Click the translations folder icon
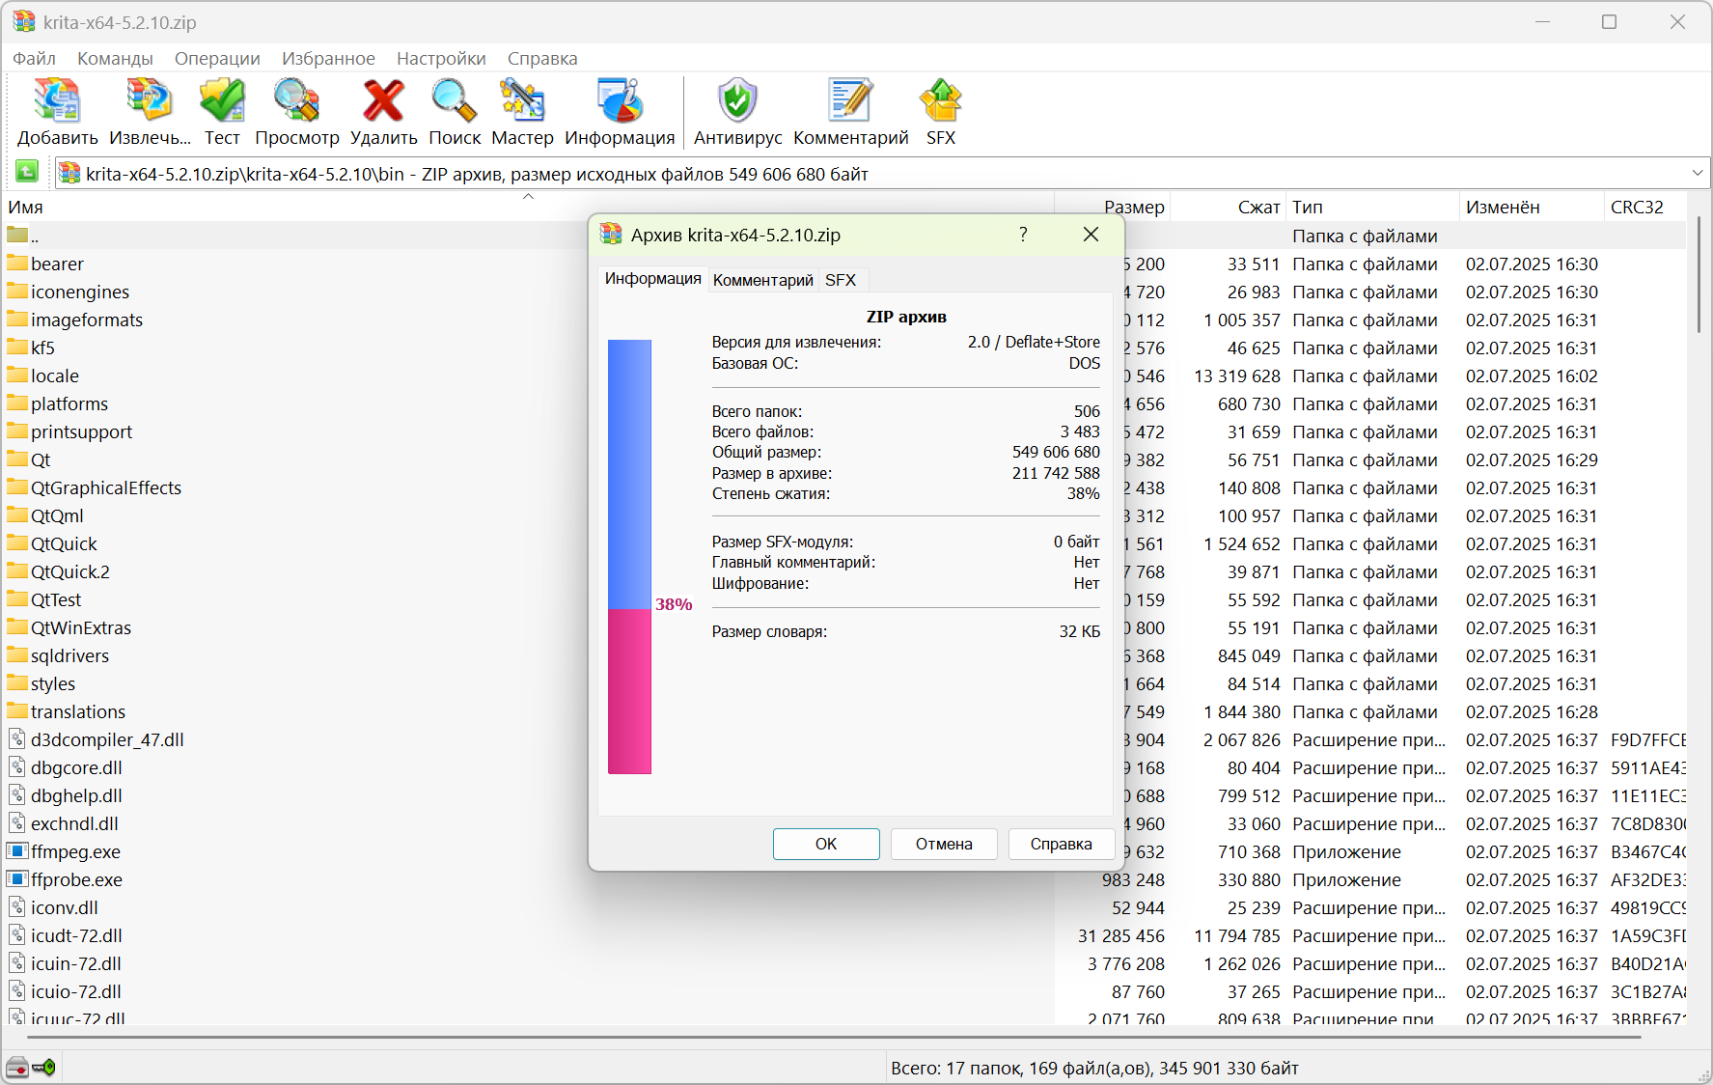Screen dimensions: 1713x1085 point(17,710)
